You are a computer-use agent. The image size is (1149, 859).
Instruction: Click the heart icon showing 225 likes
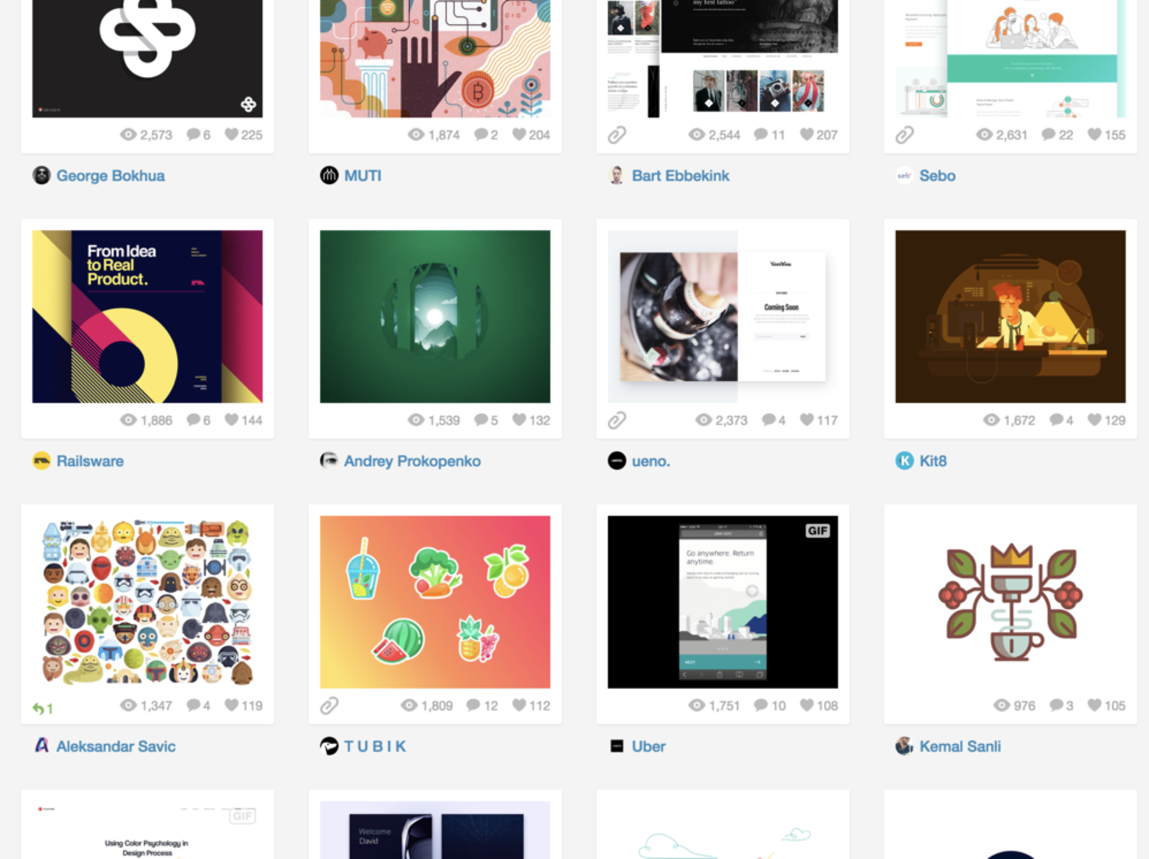[x=232, y=134]
